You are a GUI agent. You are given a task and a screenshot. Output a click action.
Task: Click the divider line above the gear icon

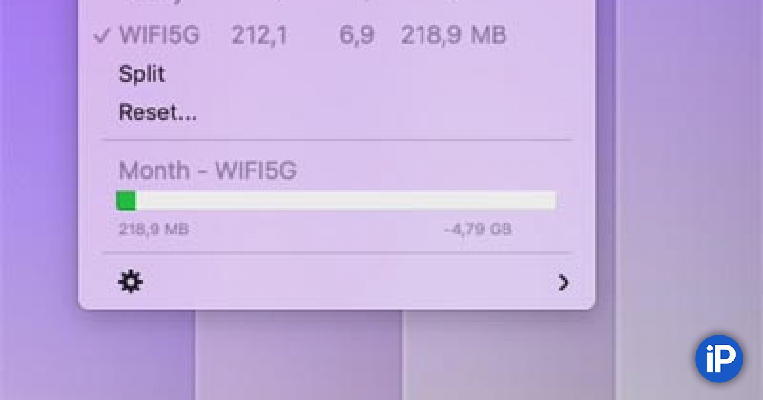click(338, 253)
